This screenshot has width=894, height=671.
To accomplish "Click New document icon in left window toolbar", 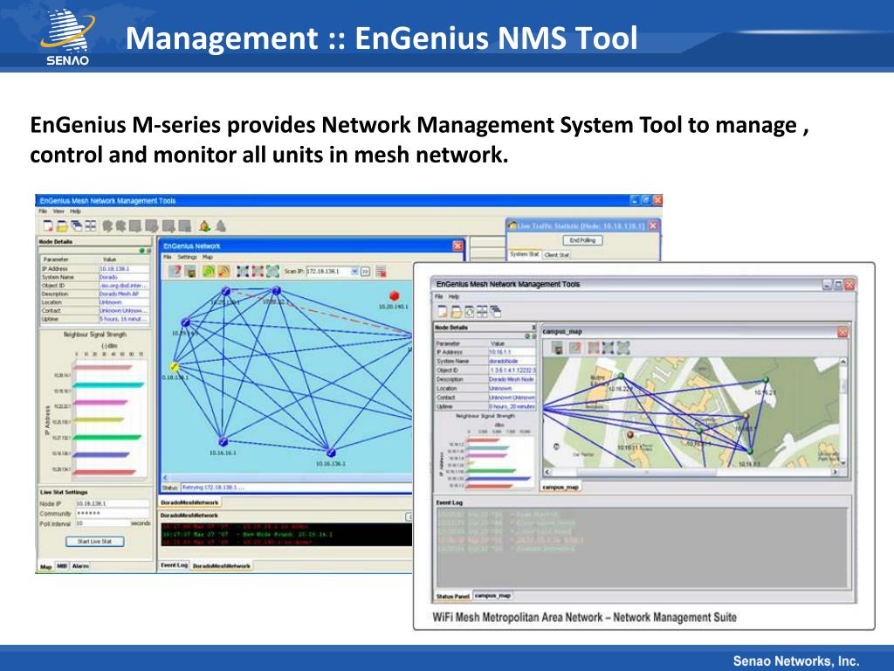I will pos(49,226).
